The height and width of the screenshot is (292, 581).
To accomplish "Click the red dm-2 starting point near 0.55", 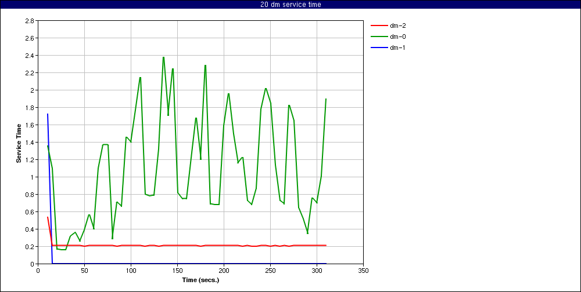I will 48,217.
